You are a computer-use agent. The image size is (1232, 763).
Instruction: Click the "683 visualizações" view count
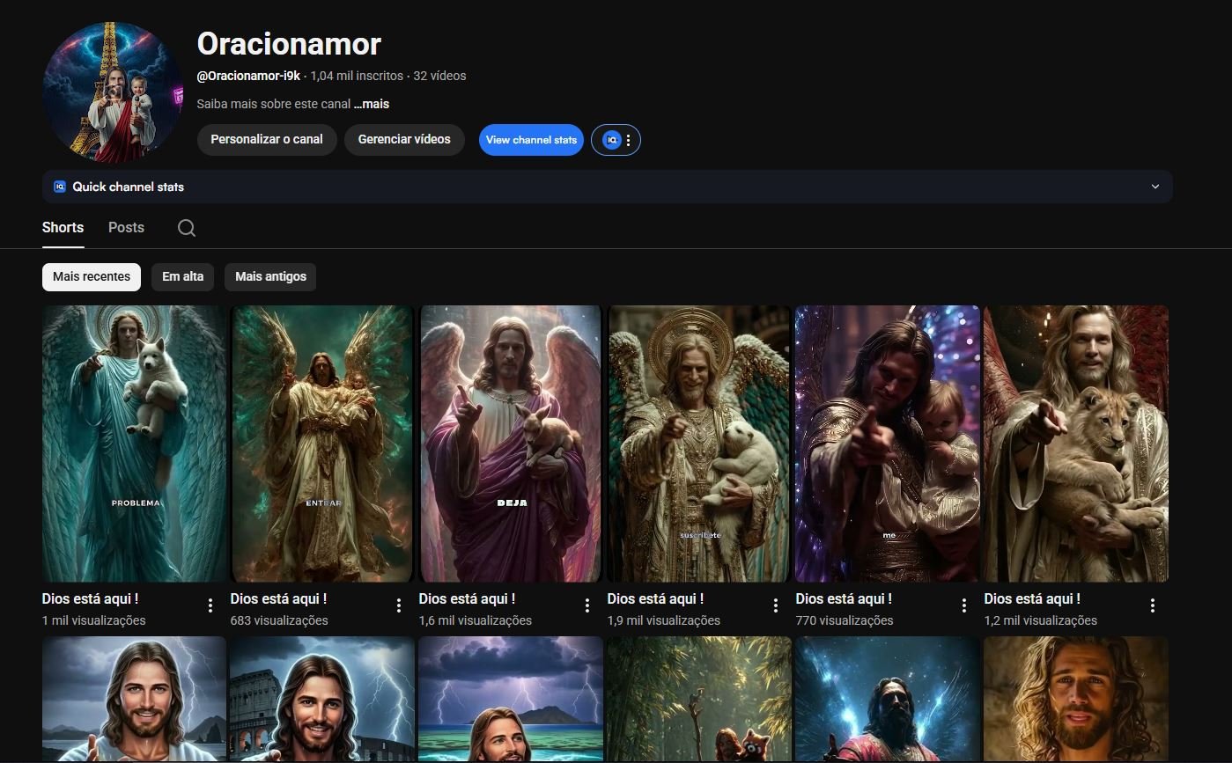coord(279,620)
